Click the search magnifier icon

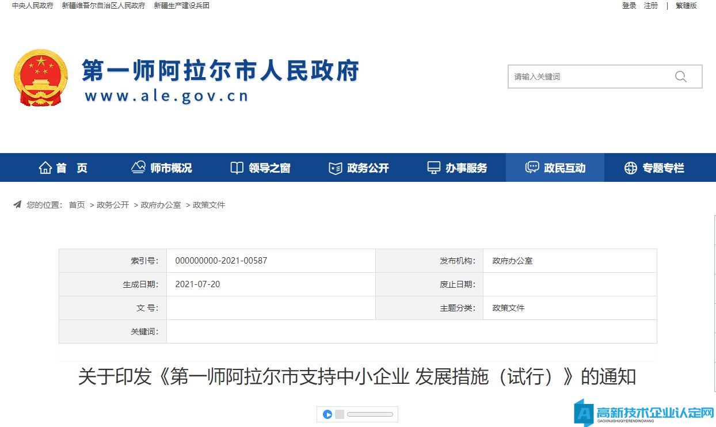681,77
